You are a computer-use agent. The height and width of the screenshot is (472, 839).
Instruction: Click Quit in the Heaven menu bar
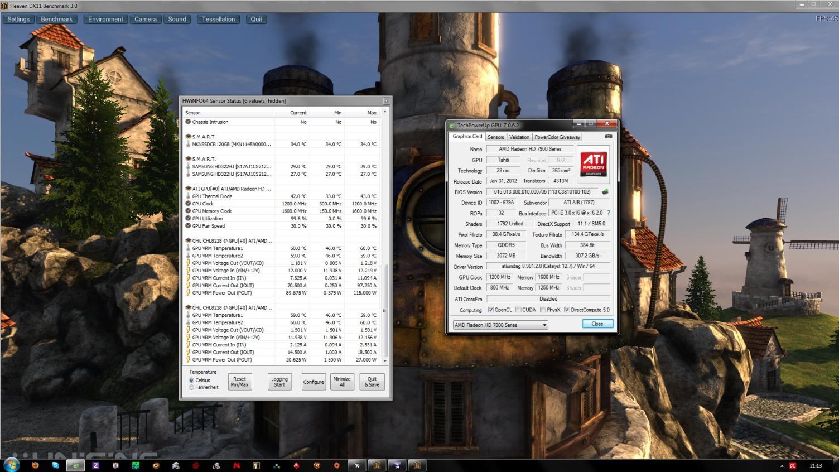257,19
